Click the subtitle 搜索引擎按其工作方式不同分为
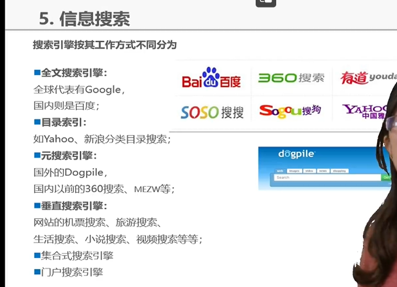 tap(104, 45)
